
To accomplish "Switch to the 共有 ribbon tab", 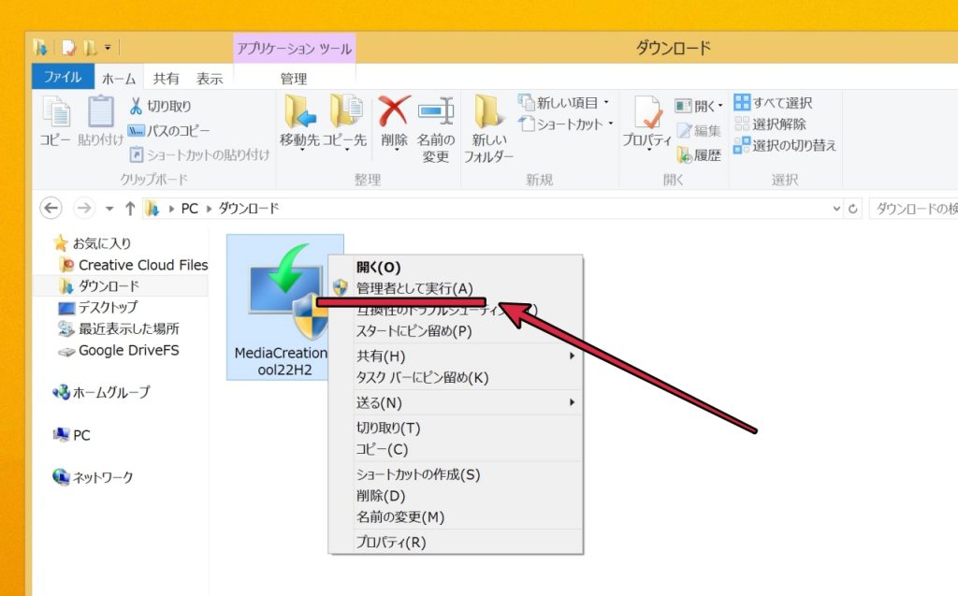I will (x=165, y=79).
